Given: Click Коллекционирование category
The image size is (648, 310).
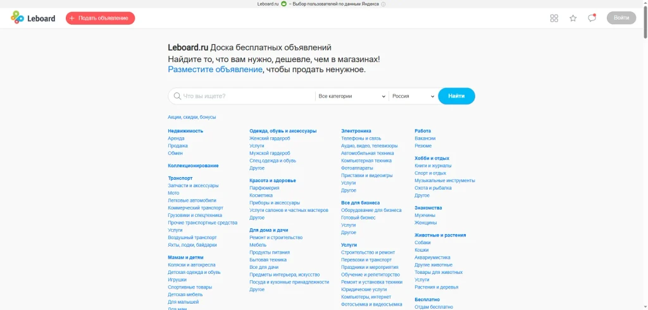Looking at the screenshot, I should coord(194,166).
